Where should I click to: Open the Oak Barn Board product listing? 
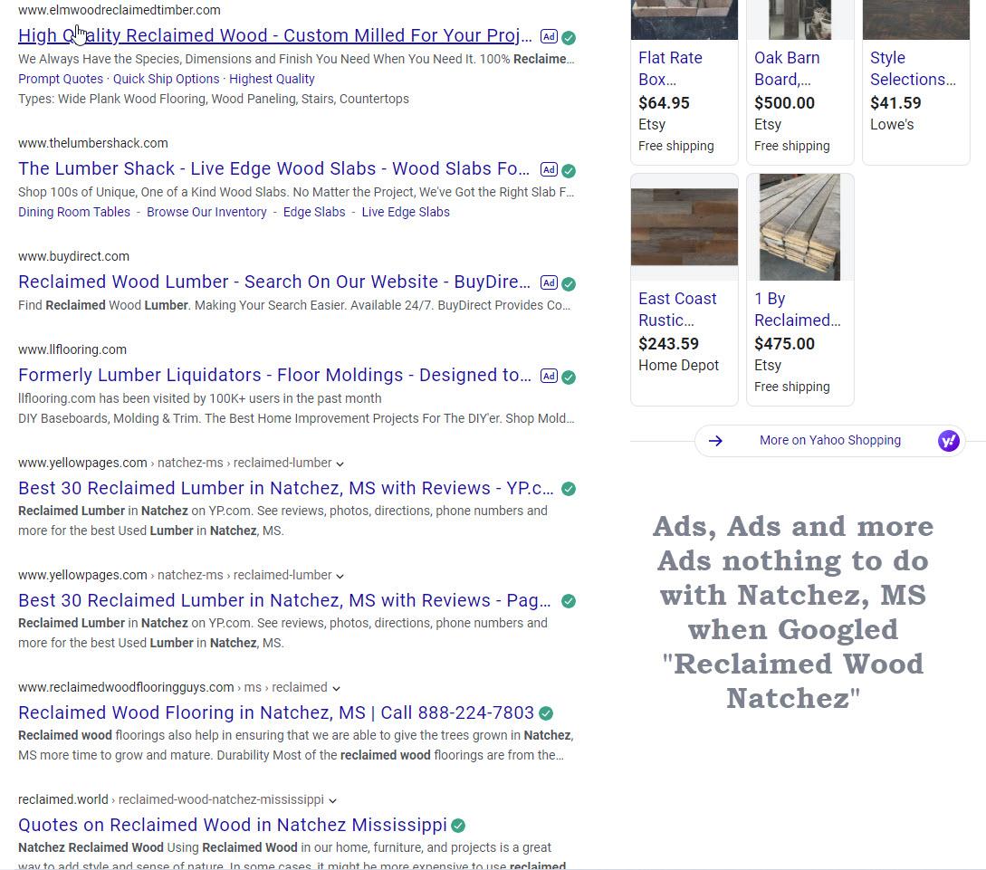[787, 69]
